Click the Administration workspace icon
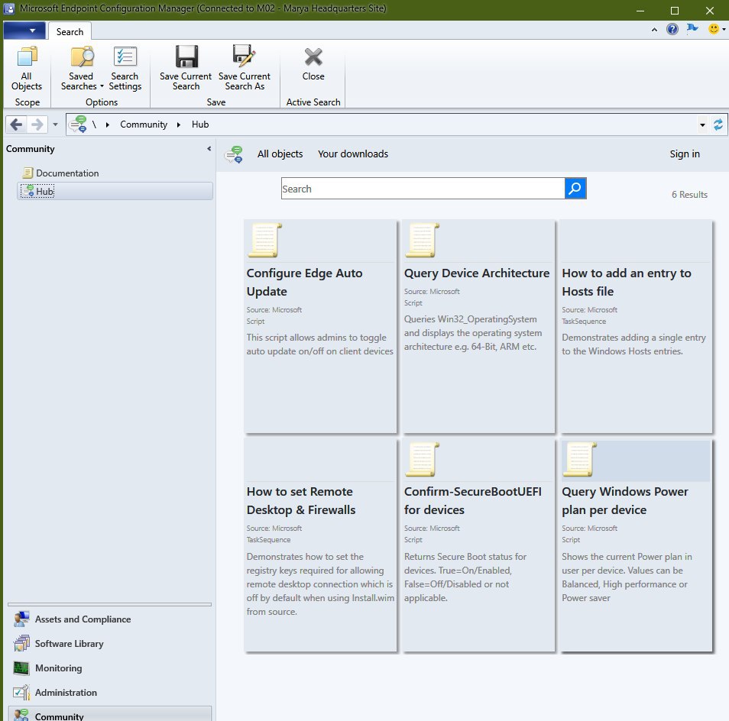 pos(21,692)
